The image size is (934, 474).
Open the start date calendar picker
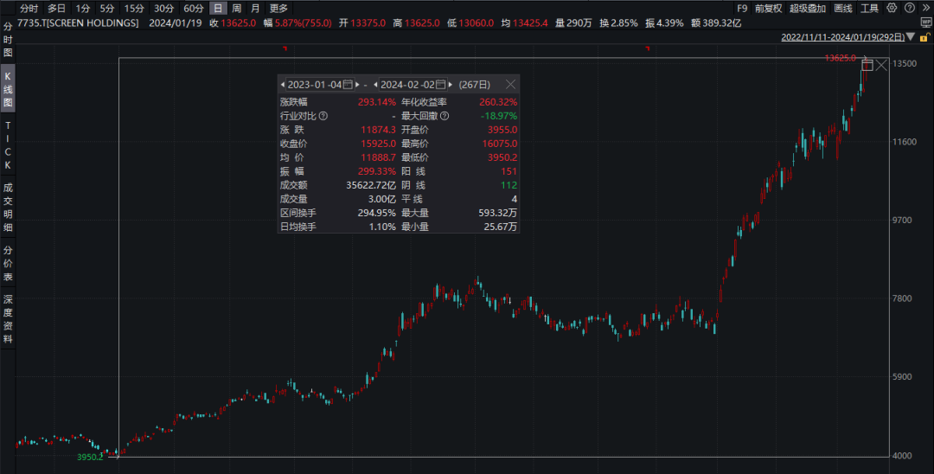pos(348,85)
